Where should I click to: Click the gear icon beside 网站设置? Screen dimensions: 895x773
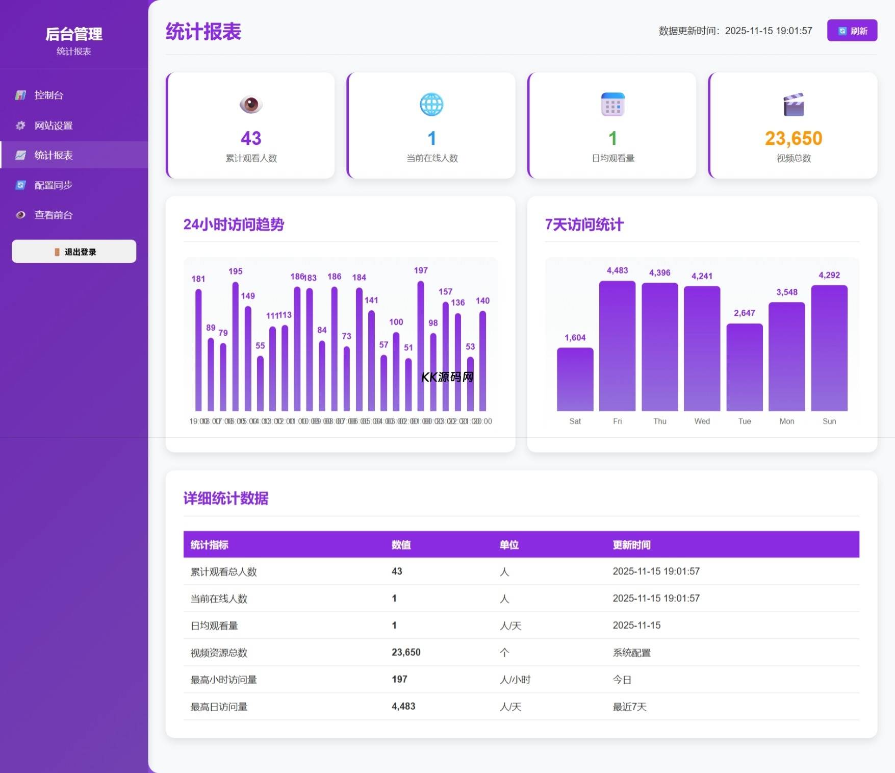20,126
